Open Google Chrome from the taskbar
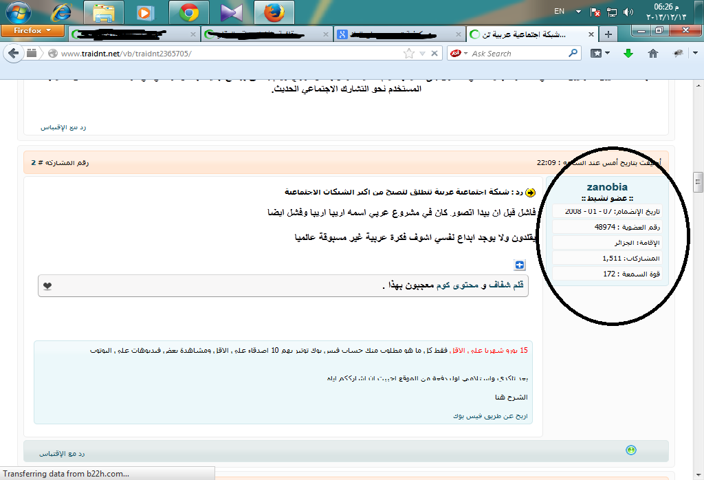This screenshot has width=704, height=480. (x=189, y=12)
